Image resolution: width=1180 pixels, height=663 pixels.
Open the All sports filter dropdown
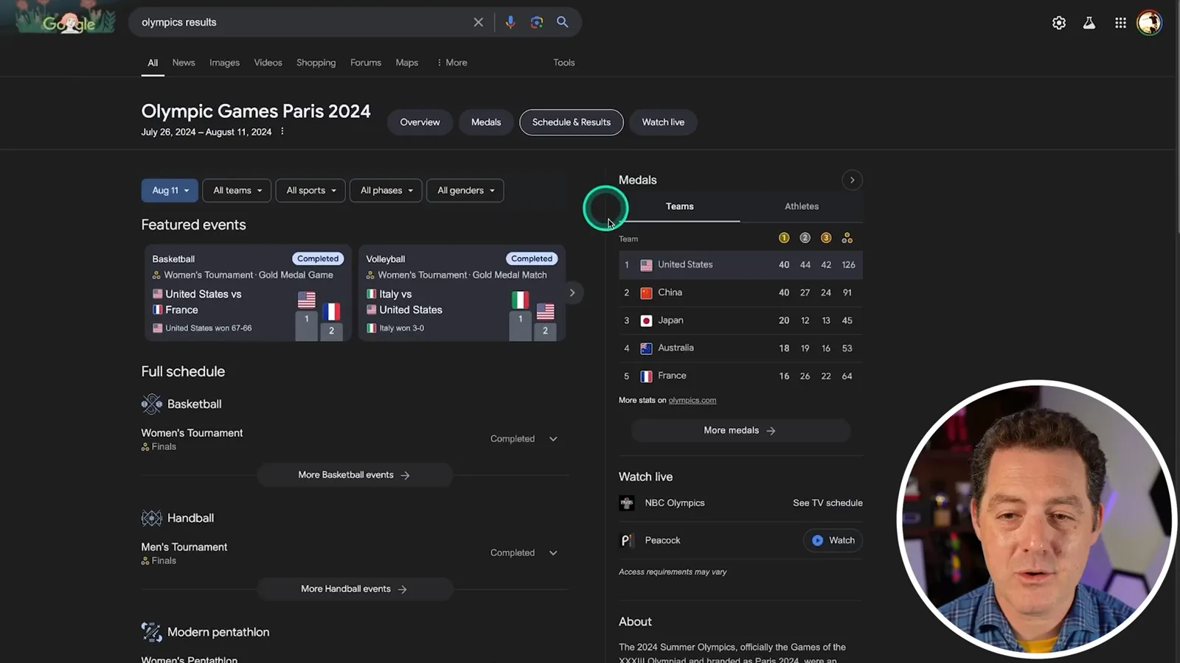coord(310,190)
